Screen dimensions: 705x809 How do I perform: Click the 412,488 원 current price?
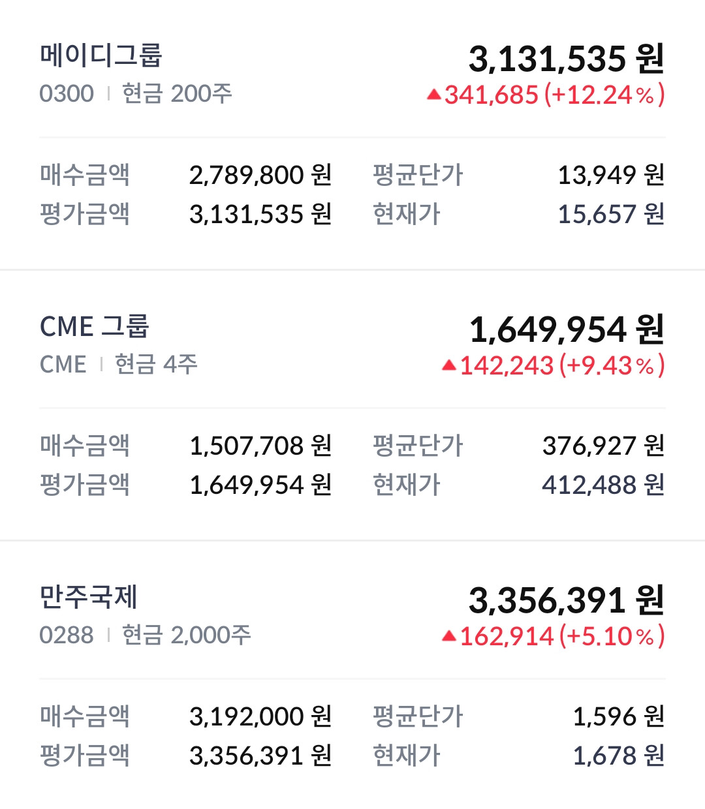[x=603, y=485]
